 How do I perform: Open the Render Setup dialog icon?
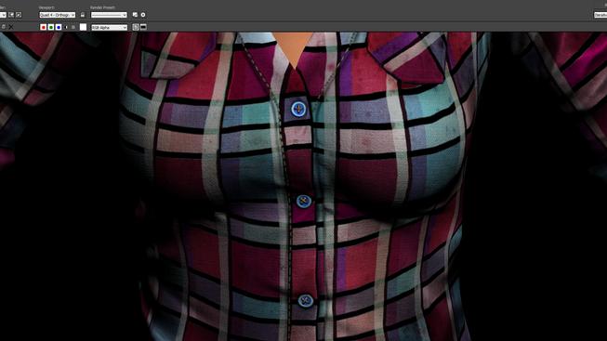click(x=135, y=15)
